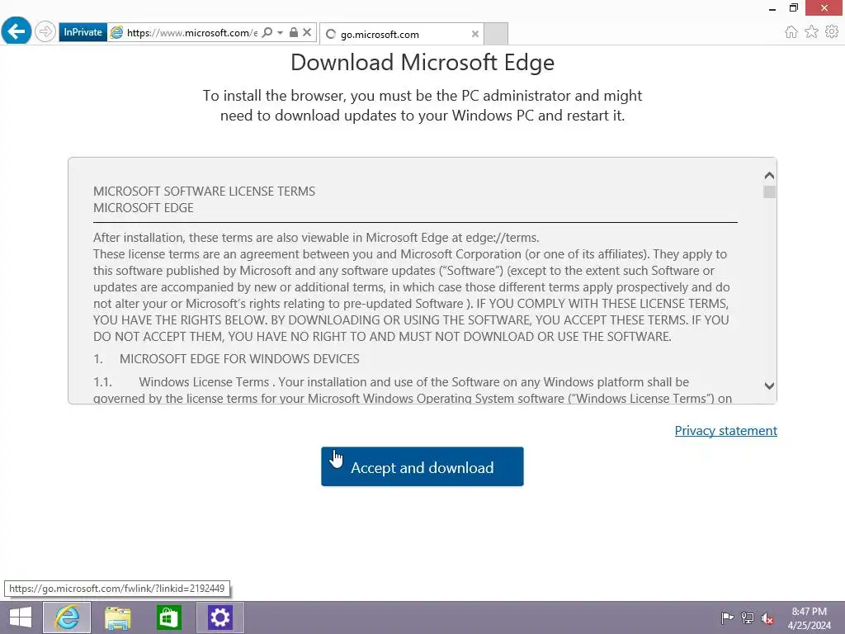Open Favorites star icon

pyautogui.click(x=812, y=32)
